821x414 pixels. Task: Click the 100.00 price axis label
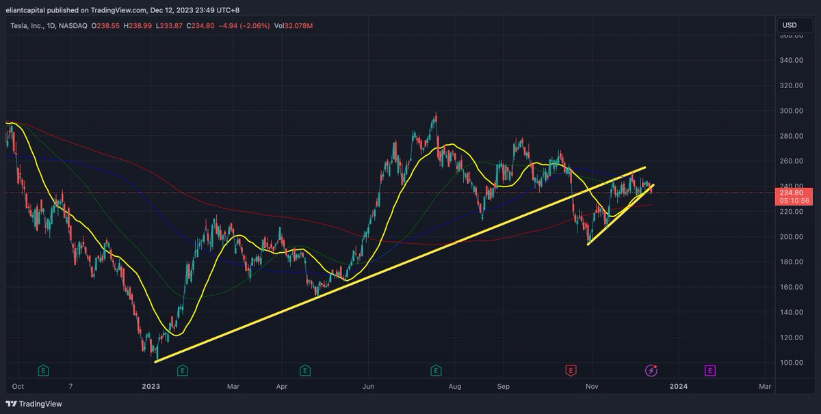click(790, 363)
